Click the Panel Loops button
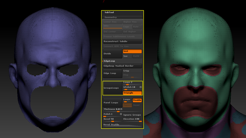Image resolution: width=246 pixels, height=138 pixels. click(x=113, y=103)
